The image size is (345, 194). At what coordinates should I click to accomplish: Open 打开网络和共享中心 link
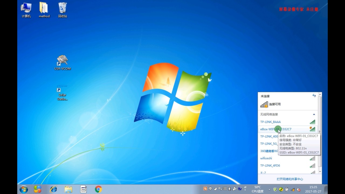290,179
